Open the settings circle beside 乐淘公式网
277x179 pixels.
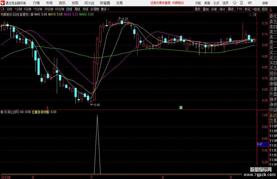[x=2, y=112]
